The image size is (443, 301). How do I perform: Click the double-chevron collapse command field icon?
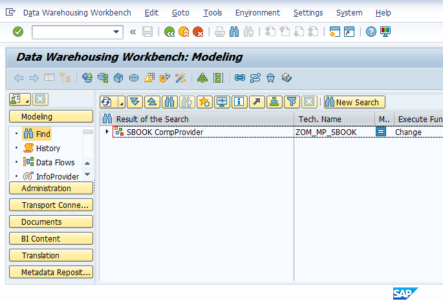pos(133,32)
